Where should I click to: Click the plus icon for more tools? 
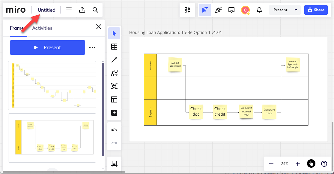pos(114,113)
